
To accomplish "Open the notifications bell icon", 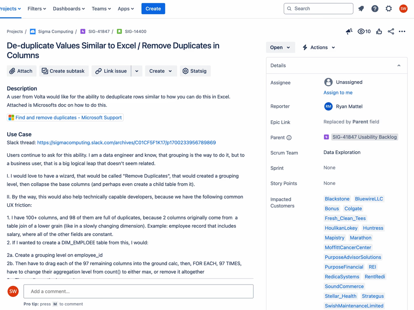I will tap(361, 8).
